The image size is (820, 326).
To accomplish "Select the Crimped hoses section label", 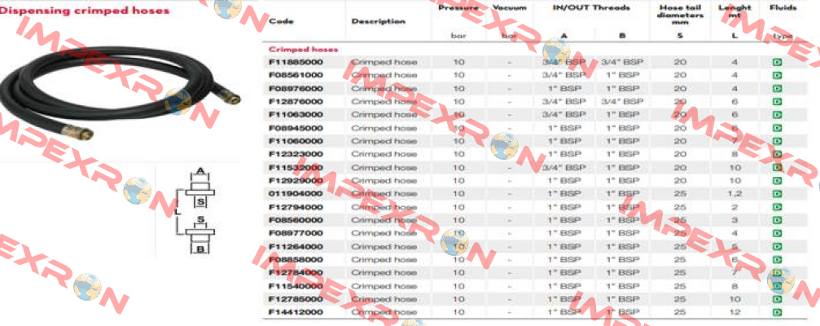I will click(x=303, y=49).
